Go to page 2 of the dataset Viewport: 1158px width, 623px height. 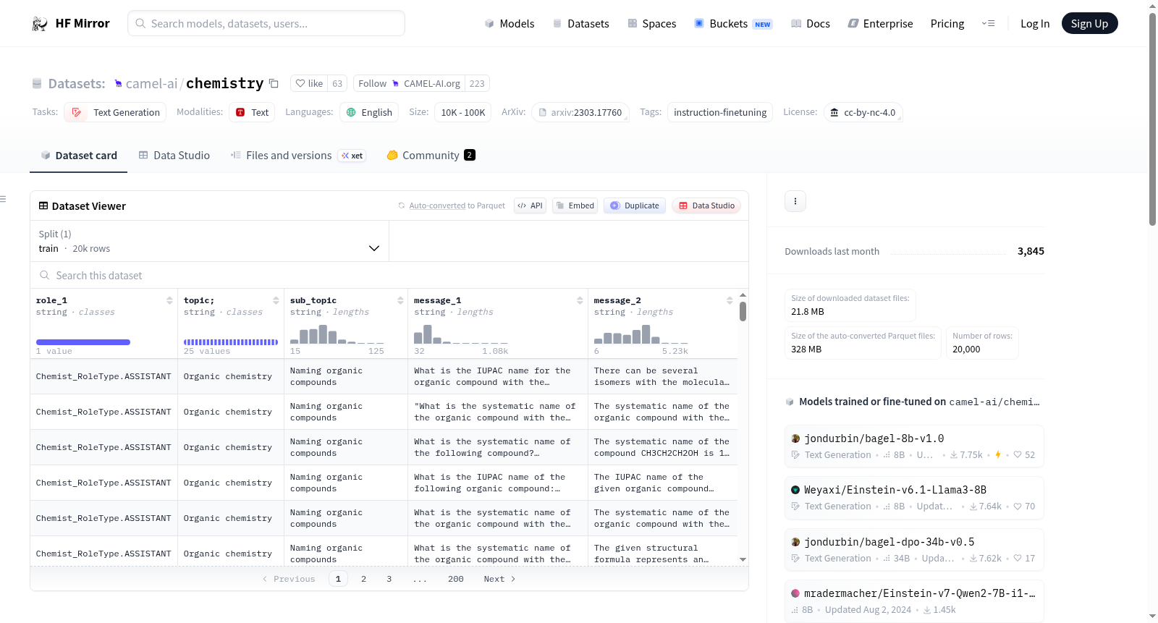pos(363,579)
